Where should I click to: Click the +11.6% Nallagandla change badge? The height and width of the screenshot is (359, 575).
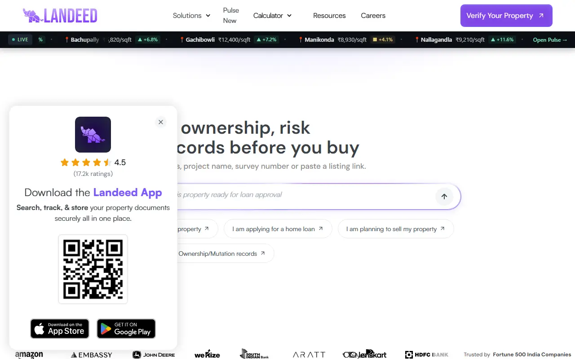pos(502,39)
